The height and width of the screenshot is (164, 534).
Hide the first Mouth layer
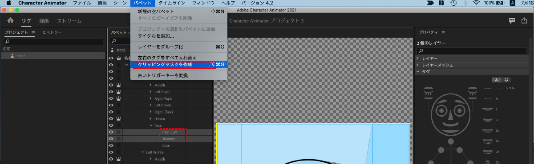tap(111, 85)
